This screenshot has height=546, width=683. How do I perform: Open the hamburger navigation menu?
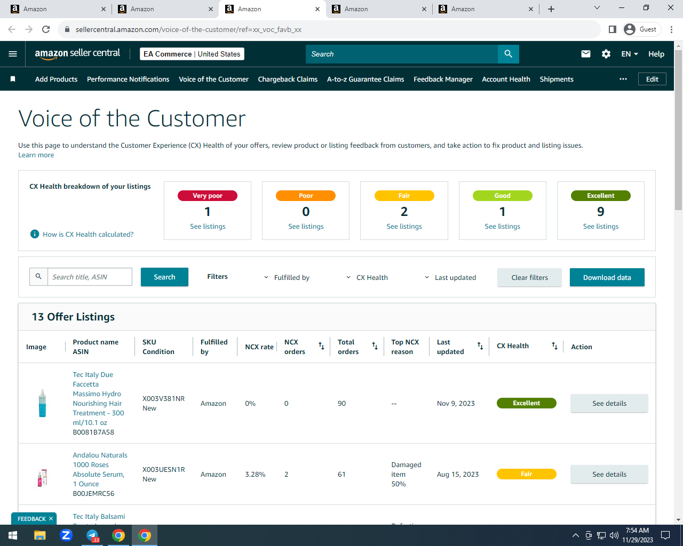pyautogui.click(x=13, y=54)
